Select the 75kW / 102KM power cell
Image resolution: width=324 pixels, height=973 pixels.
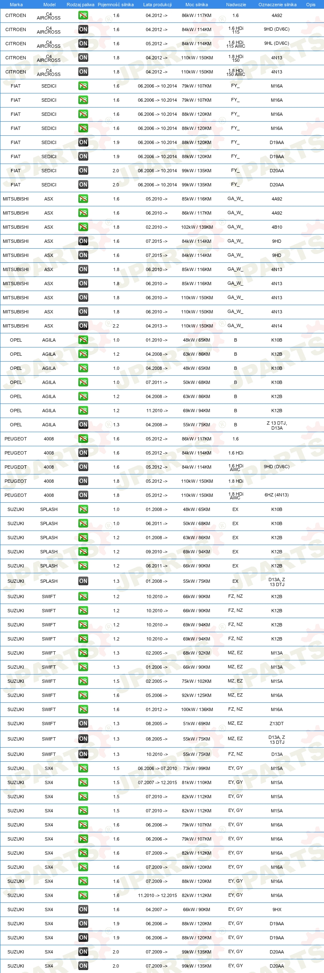[197, 681]
